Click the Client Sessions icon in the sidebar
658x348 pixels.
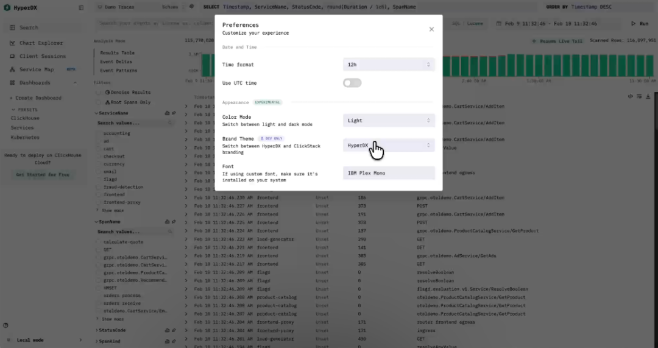pyautogui.click(x=12, y=56)
